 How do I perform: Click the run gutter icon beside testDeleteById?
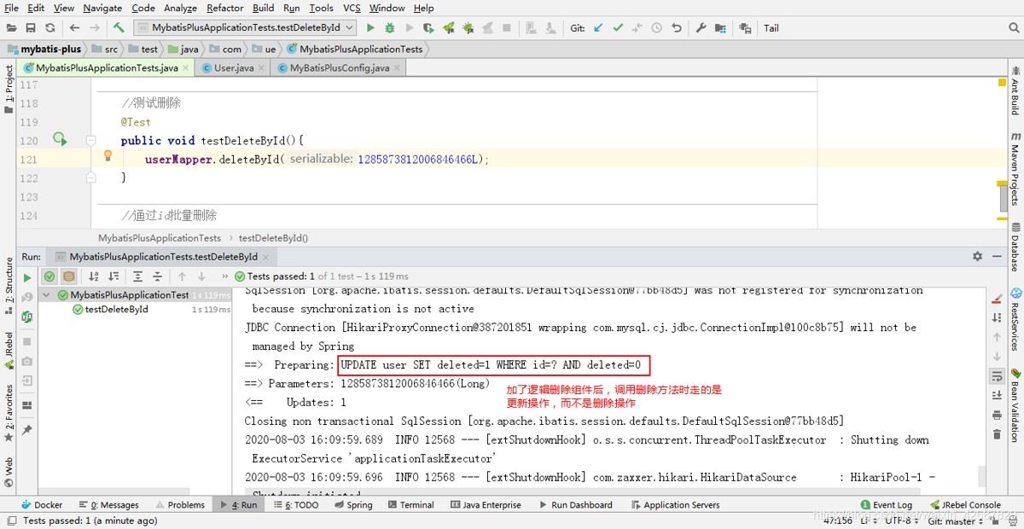(60, 139)
